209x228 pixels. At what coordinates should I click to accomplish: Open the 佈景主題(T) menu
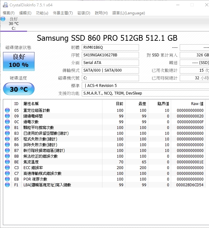[63, 13]
